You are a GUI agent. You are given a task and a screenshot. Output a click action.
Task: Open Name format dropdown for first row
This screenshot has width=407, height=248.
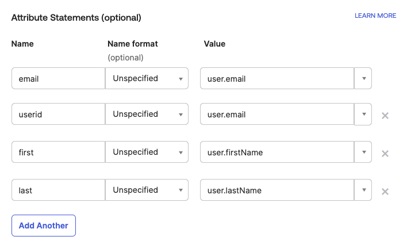(x=147, y=152)
